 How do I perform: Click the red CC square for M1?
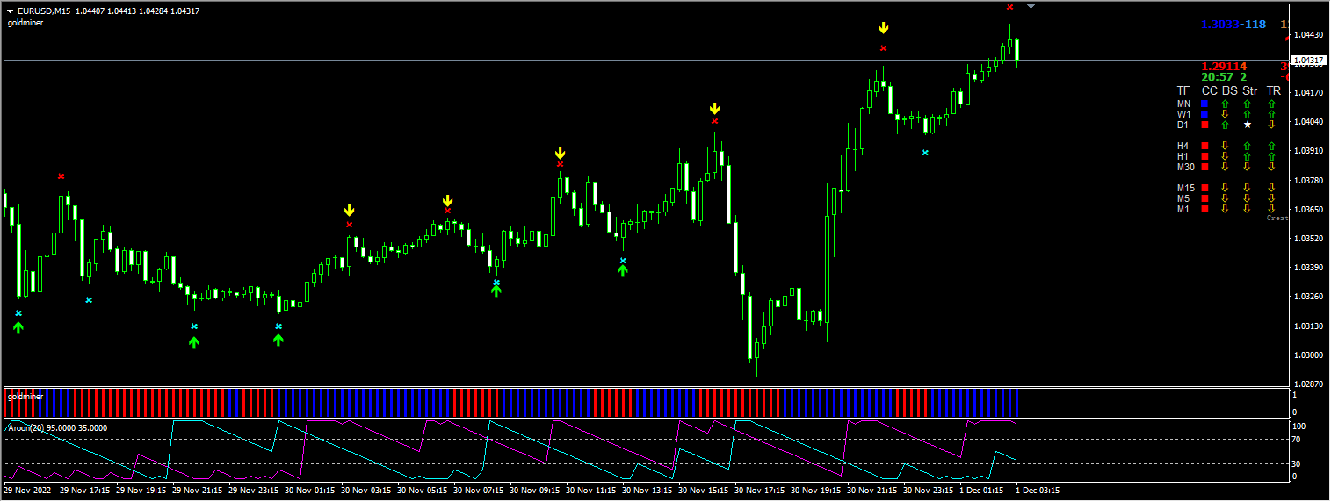(x=1205, y=209)
